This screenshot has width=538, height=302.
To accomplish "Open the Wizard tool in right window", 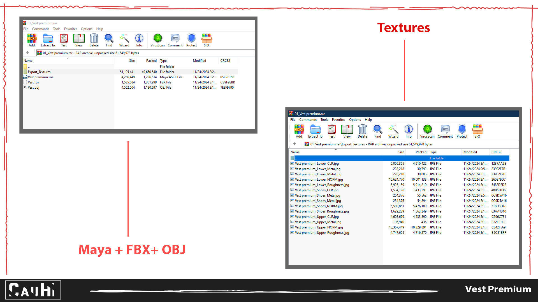I will [x=393, y=131].
